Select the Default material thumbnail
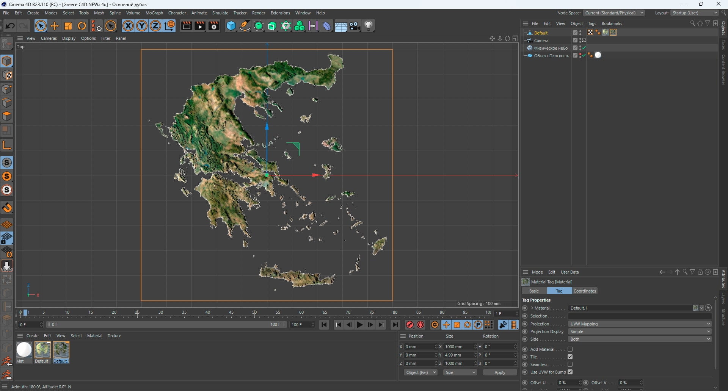The width and height of the screenshot is (728, 391). 42,350
